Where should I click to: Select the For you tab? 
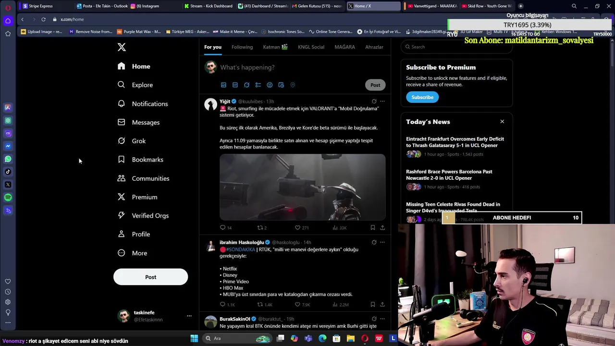[x=213, y=47]
